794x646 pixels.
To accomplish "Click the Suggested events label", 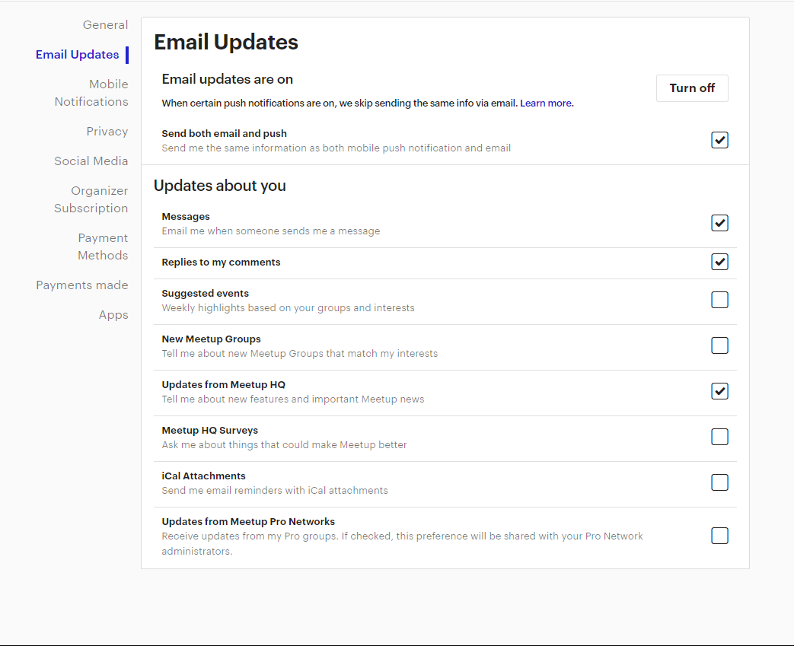I will coord(205,294).
